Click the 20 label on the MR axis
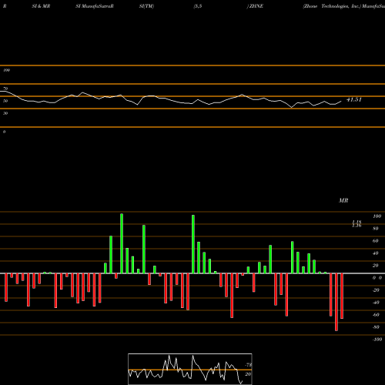The width and height of the screenshot is (385, 385). pos(376,266)
